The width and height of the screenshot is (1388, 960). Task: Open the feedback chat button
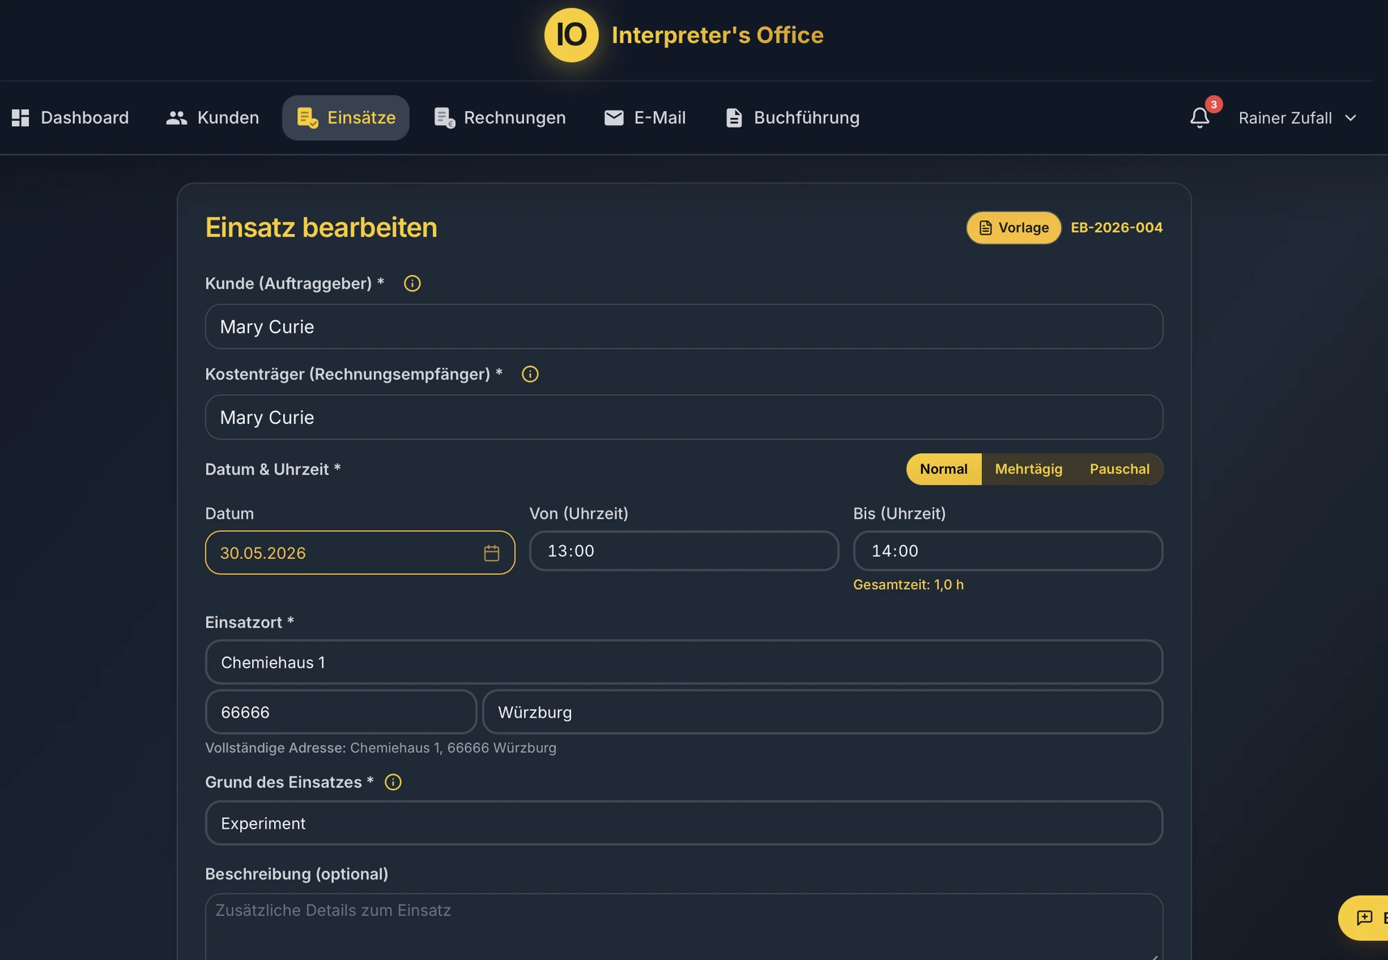[x=1364, y=918]
